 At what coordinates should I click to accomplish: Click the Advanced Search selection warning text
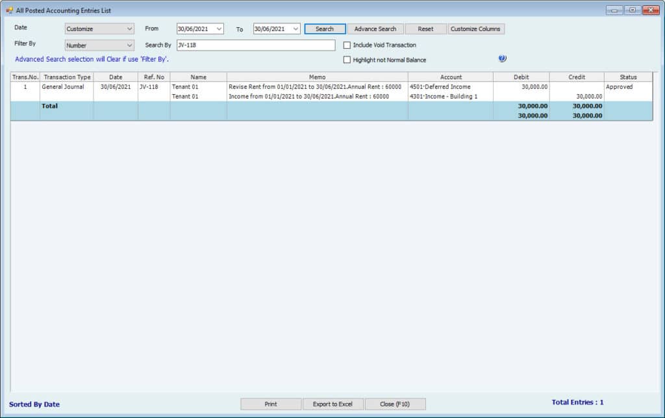click(92, 59)
